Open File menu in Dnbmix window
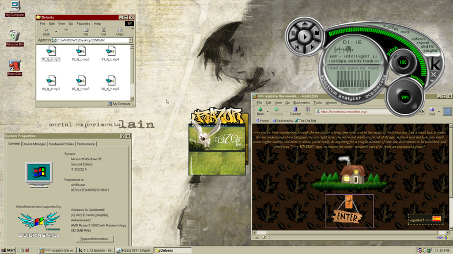 point(43,24)
